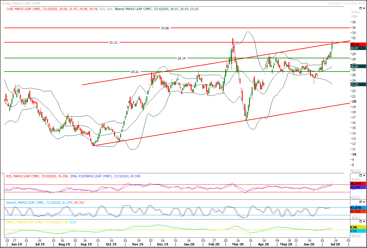Click the Jul 20 month label
Viewport: 367px width, 248px height.
tap(335, 244)
